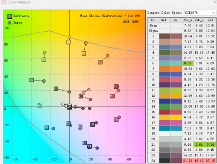Viewport: 217px width, 164px height.
Task: Click the orange input circle linked to square 7
Action: (108, 56)
